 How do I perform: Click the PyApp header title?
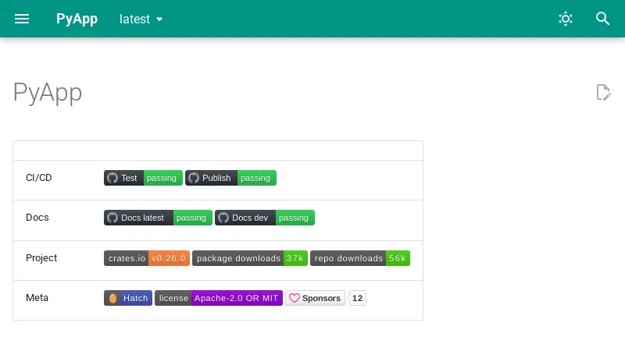click(77, 19)
